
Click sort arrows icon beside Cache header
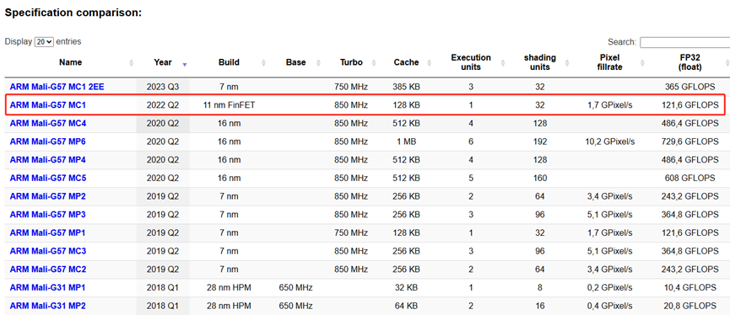pos(429,62)
